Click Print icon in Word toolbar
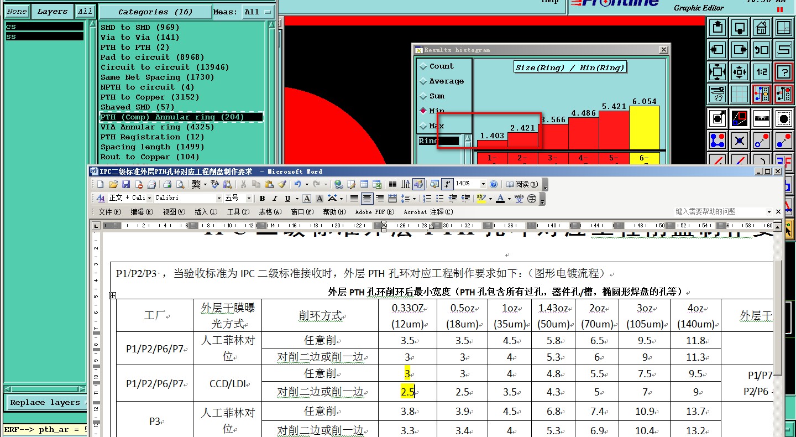 coord(167,184)
